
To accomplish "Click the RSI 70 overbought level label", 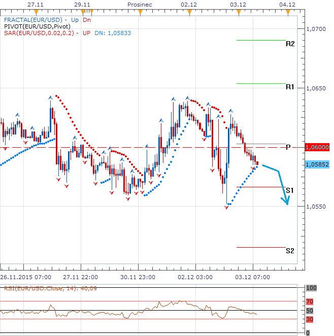I will 309,301.
